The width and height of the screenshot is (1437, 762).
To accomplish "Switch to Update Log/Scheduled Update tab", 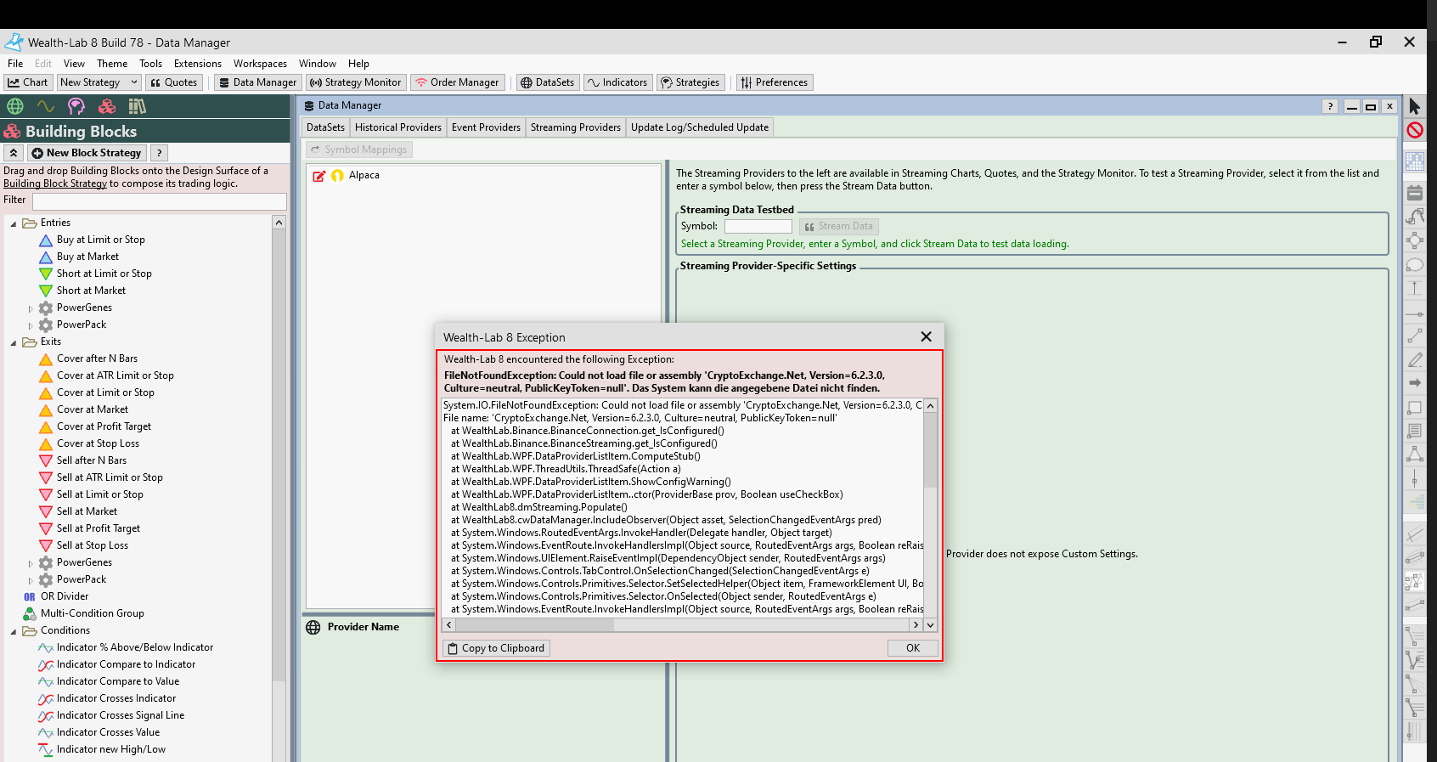I will click(700, 127).
